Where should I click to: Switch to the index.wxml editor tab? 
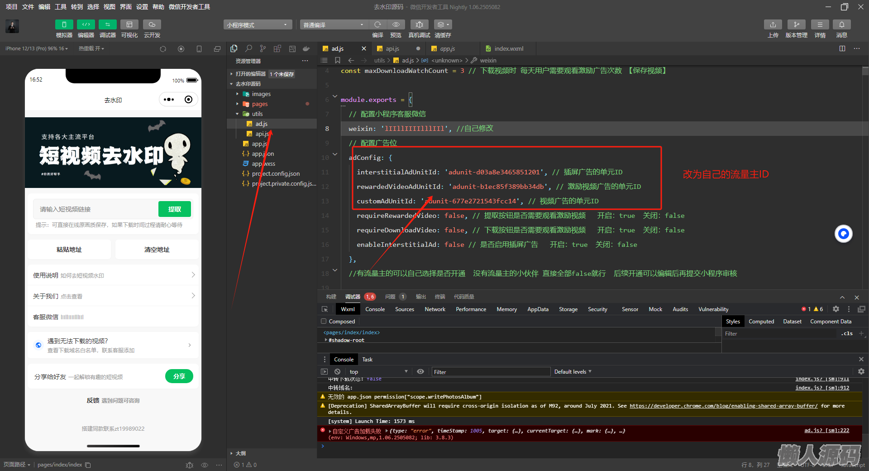point(508,48)
